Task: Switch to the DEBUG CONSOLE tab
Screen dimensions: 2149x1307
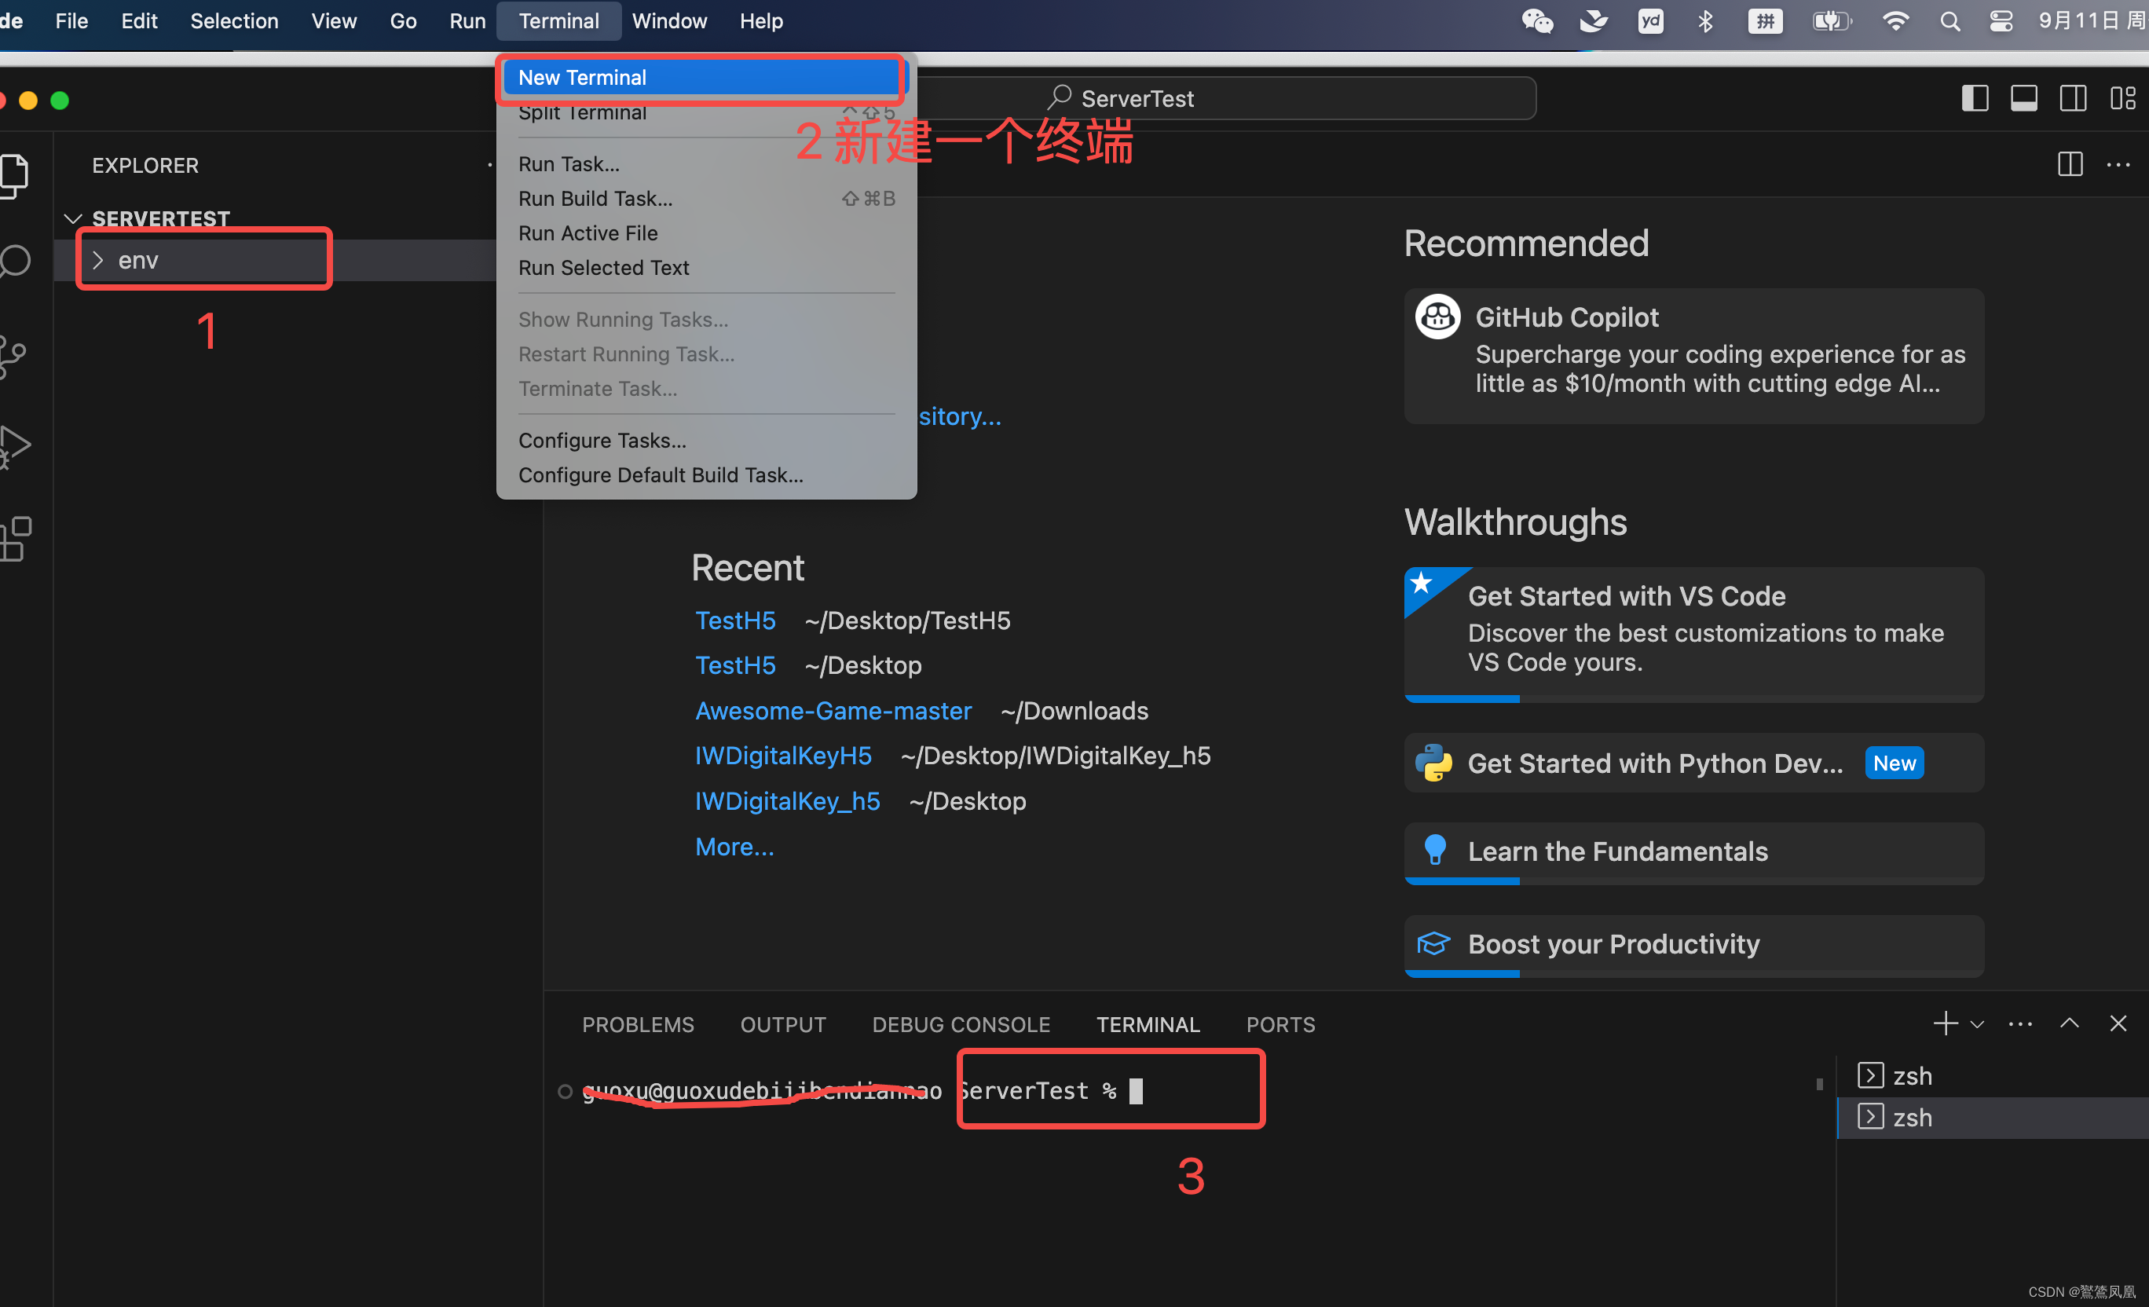Action: 961,1024
